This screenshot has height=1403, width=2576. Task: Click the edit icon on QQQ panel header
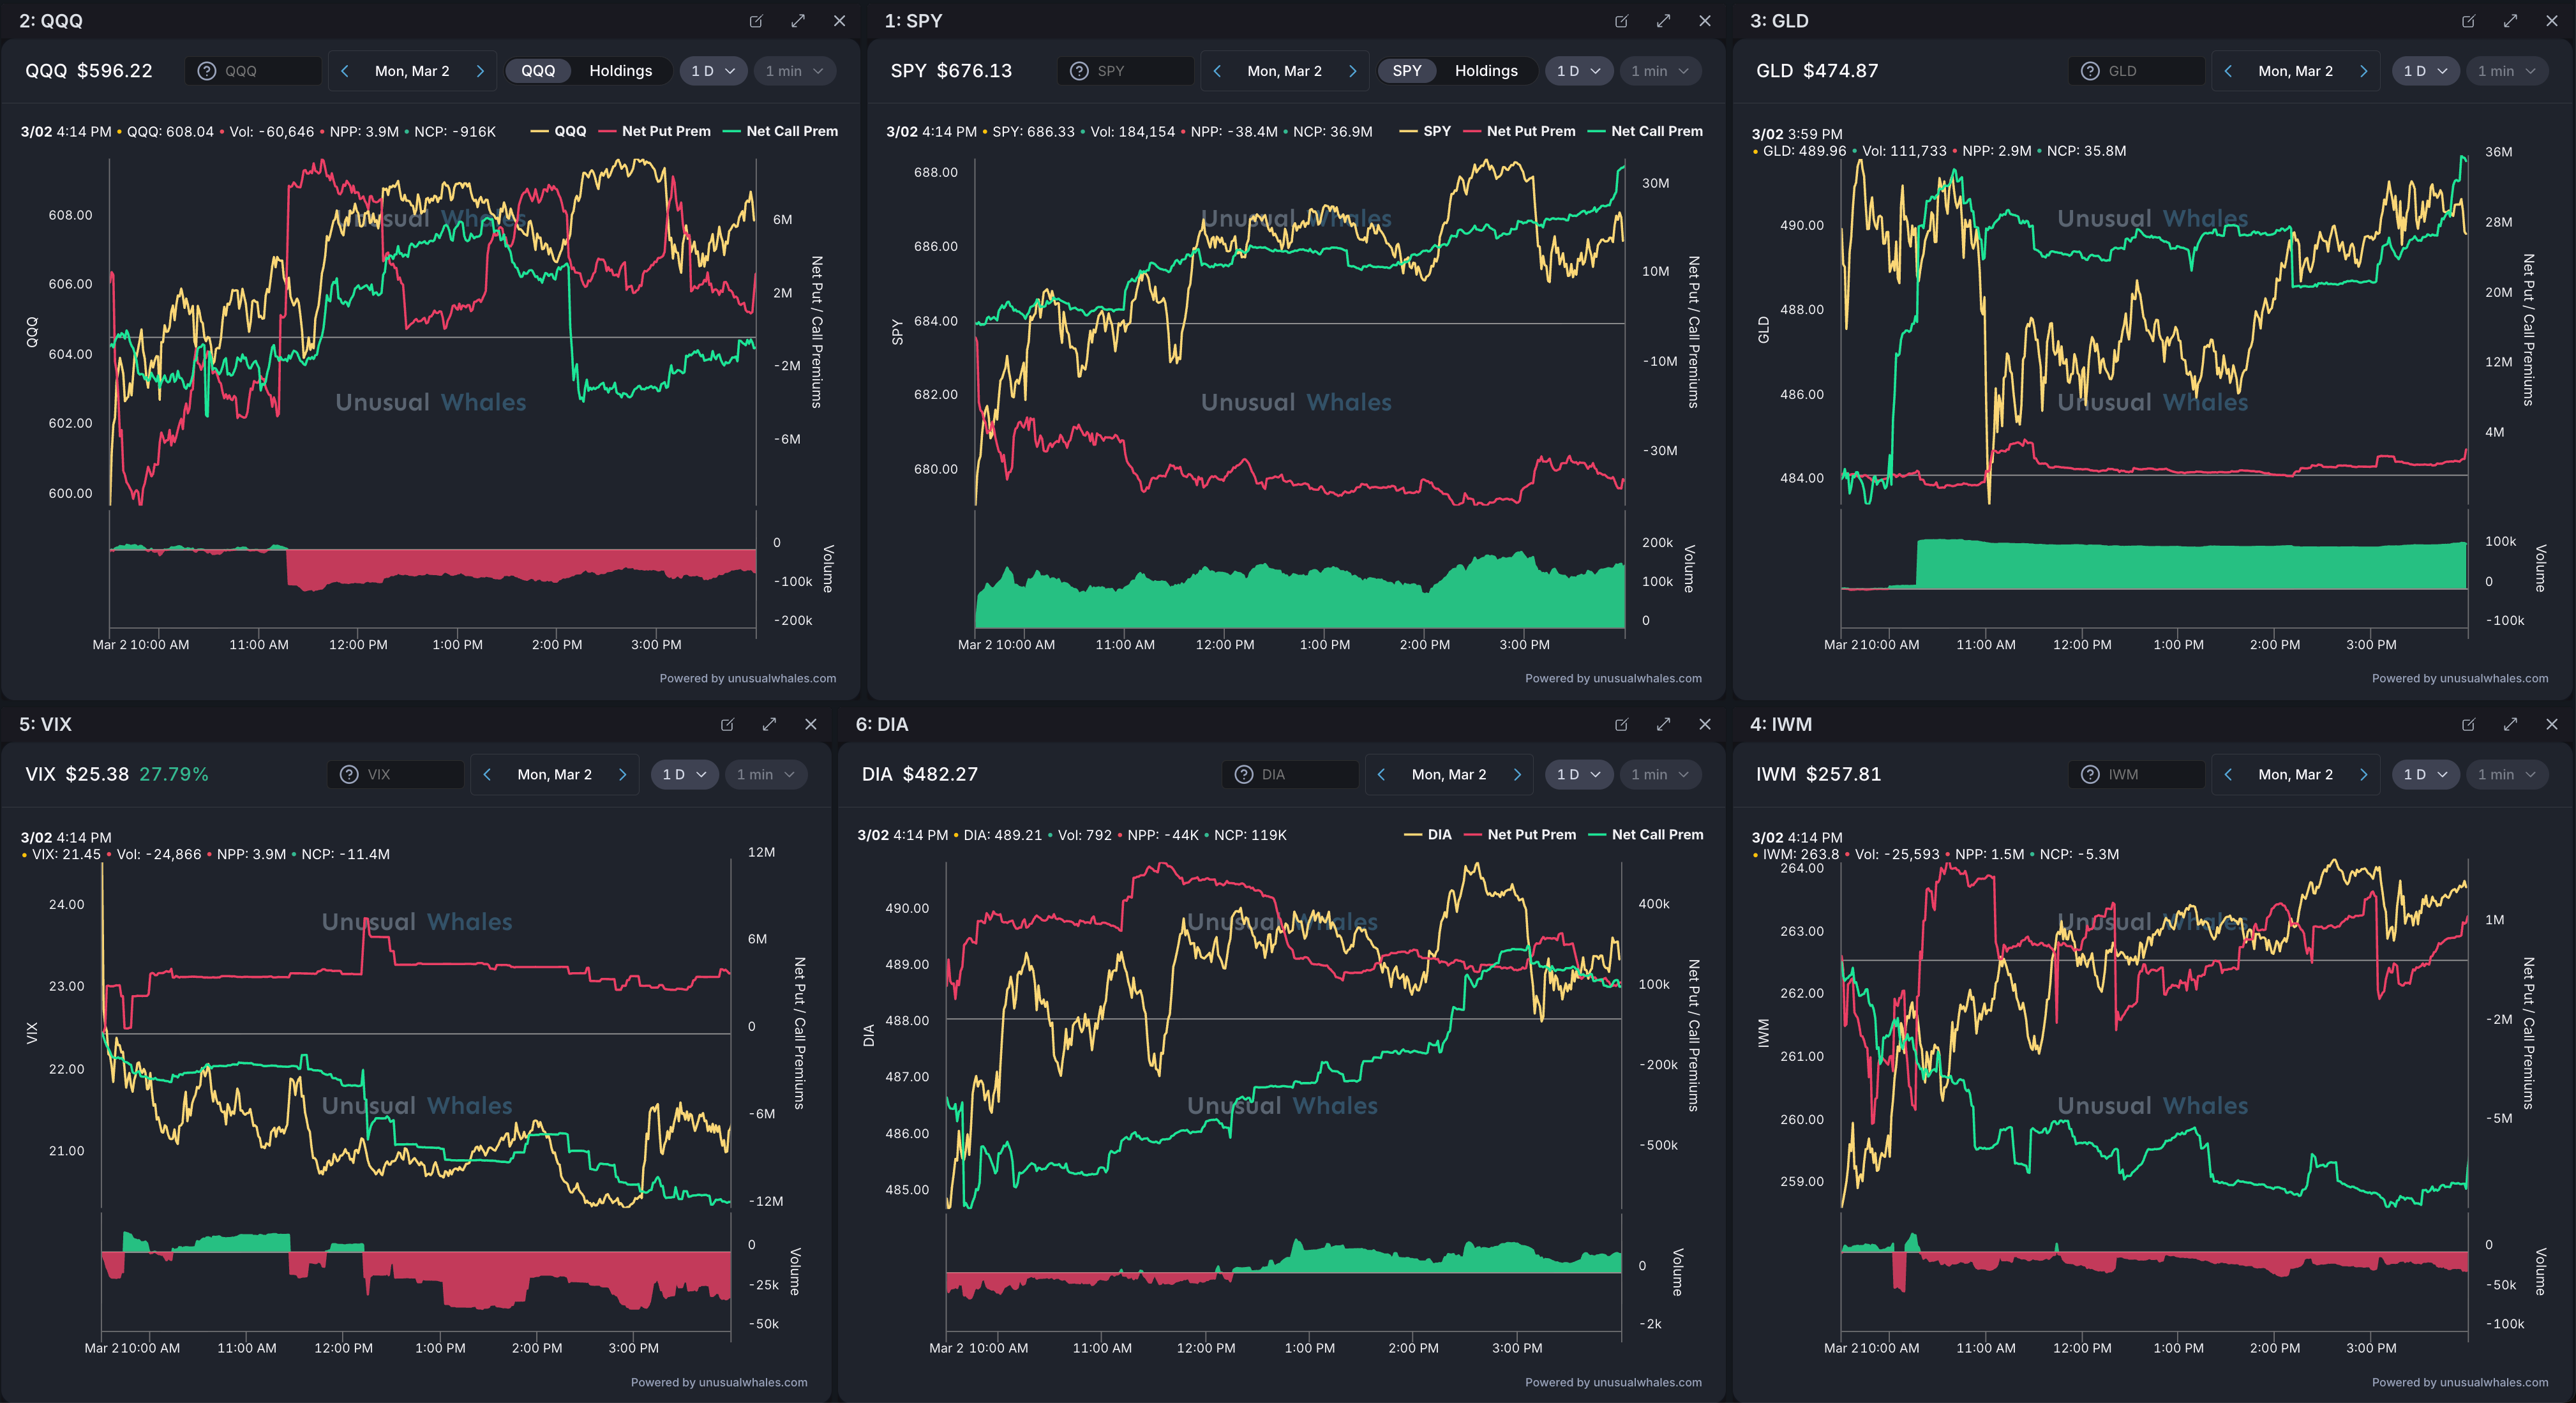click(x=756, y=21)
